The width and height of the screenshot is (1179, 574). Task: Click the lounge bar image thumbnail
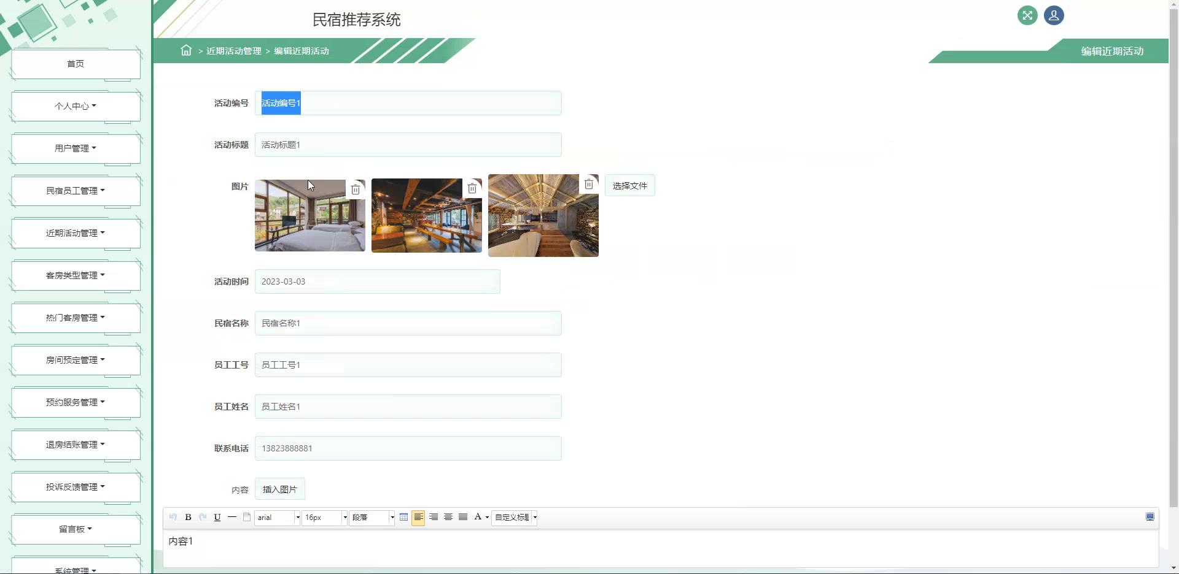(x=427, y=215)
